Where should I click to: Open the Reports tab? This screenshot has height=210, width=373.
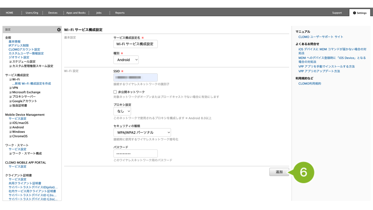tap(120, 13)
